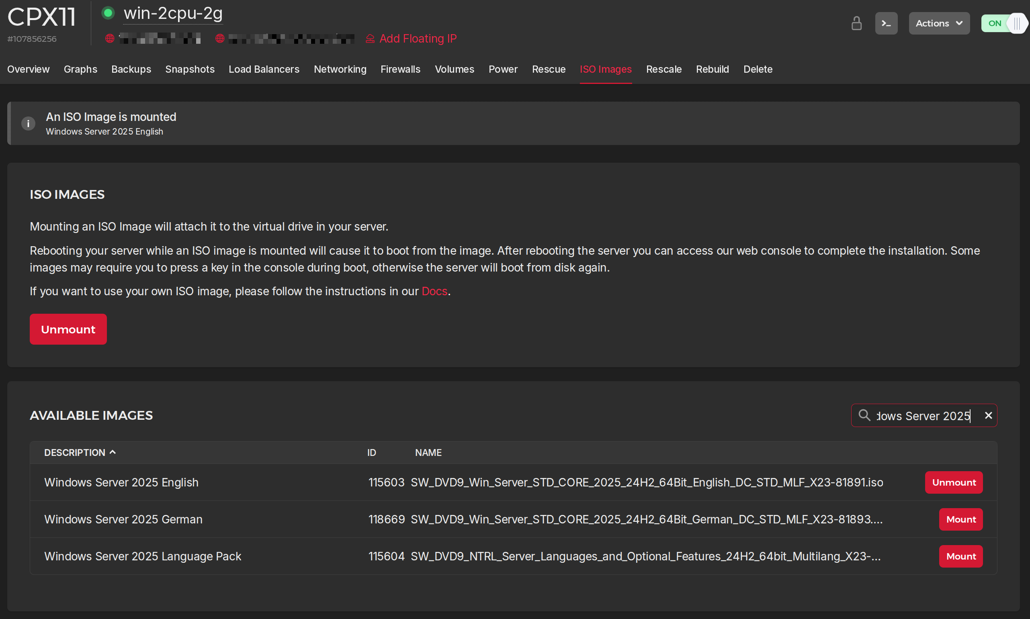
Task: Click the IPv6 globe icon
Action: (x=220, y=39)
